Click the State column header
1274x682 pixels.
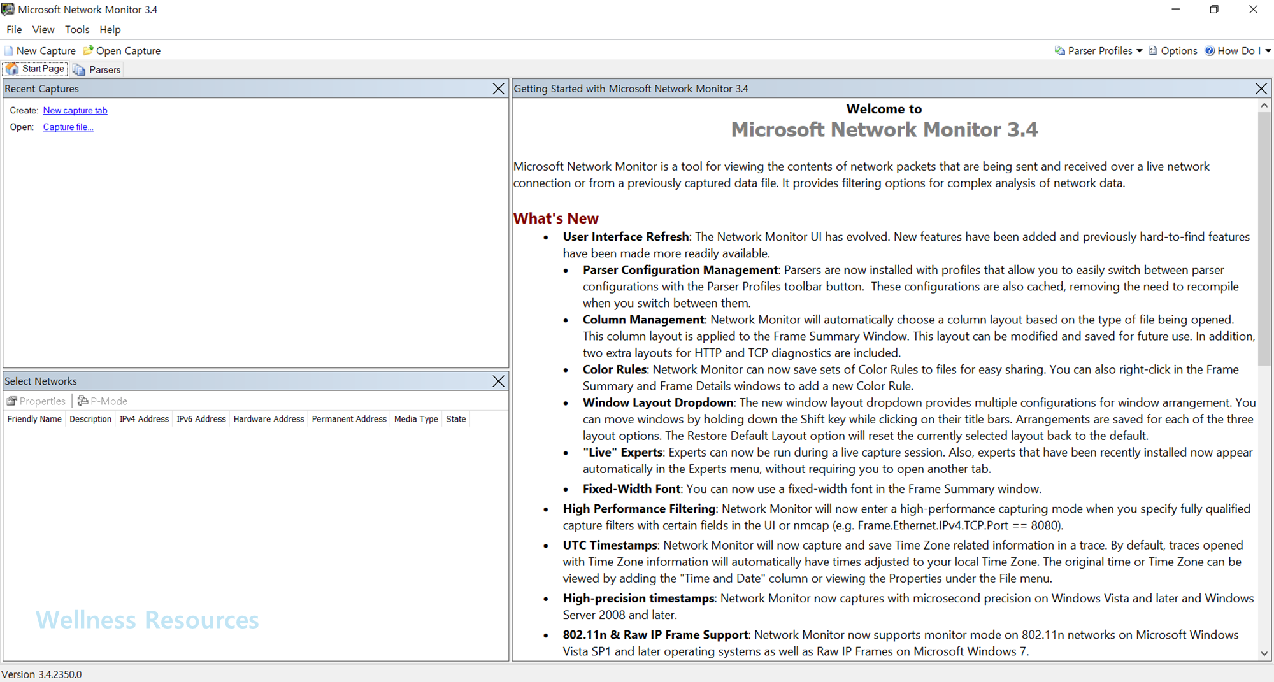[456, 419]
